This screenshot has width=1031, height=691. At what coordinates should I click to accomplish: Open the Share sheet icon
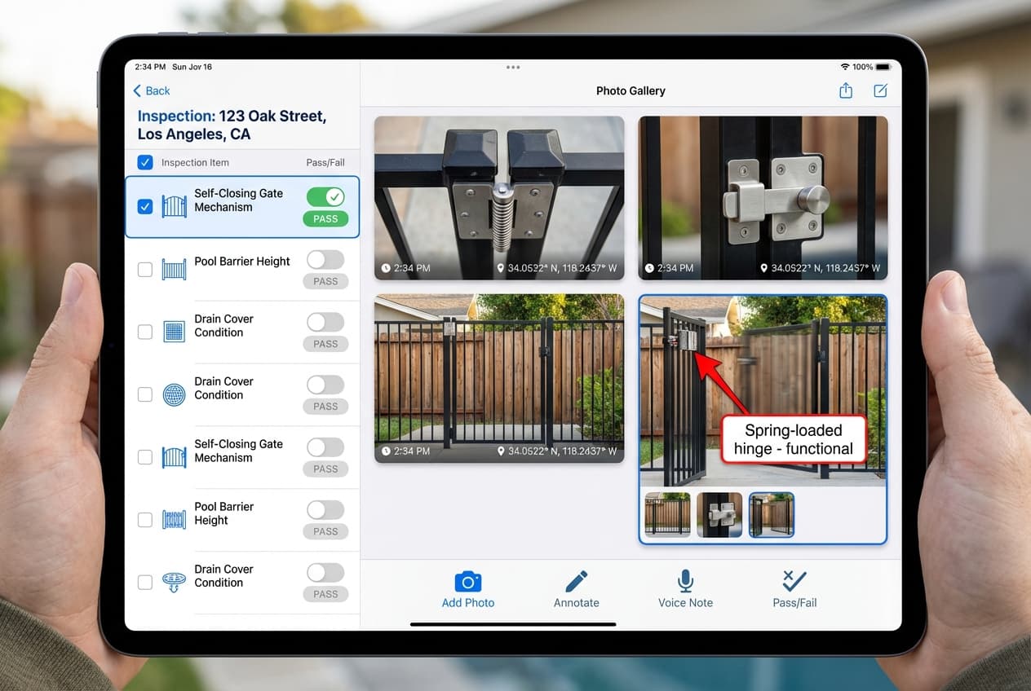[x=846, y=90]
